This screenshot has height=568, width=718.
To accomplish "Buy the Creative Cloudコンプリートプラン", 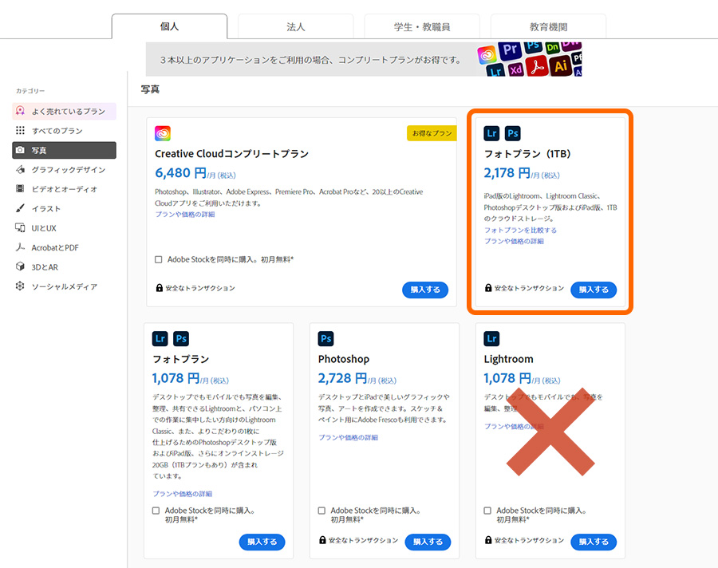I will point(425,290).
